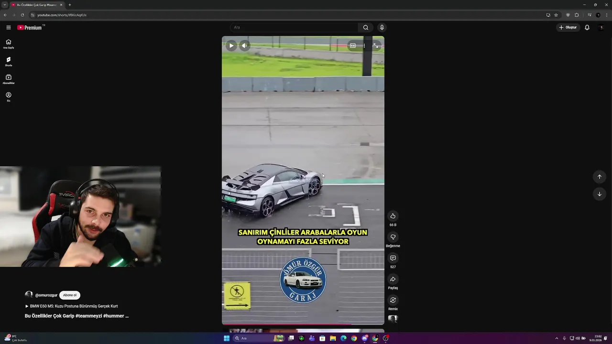
Task: Open the Short's three-dot options menu
Action: [x=364, y=46]
